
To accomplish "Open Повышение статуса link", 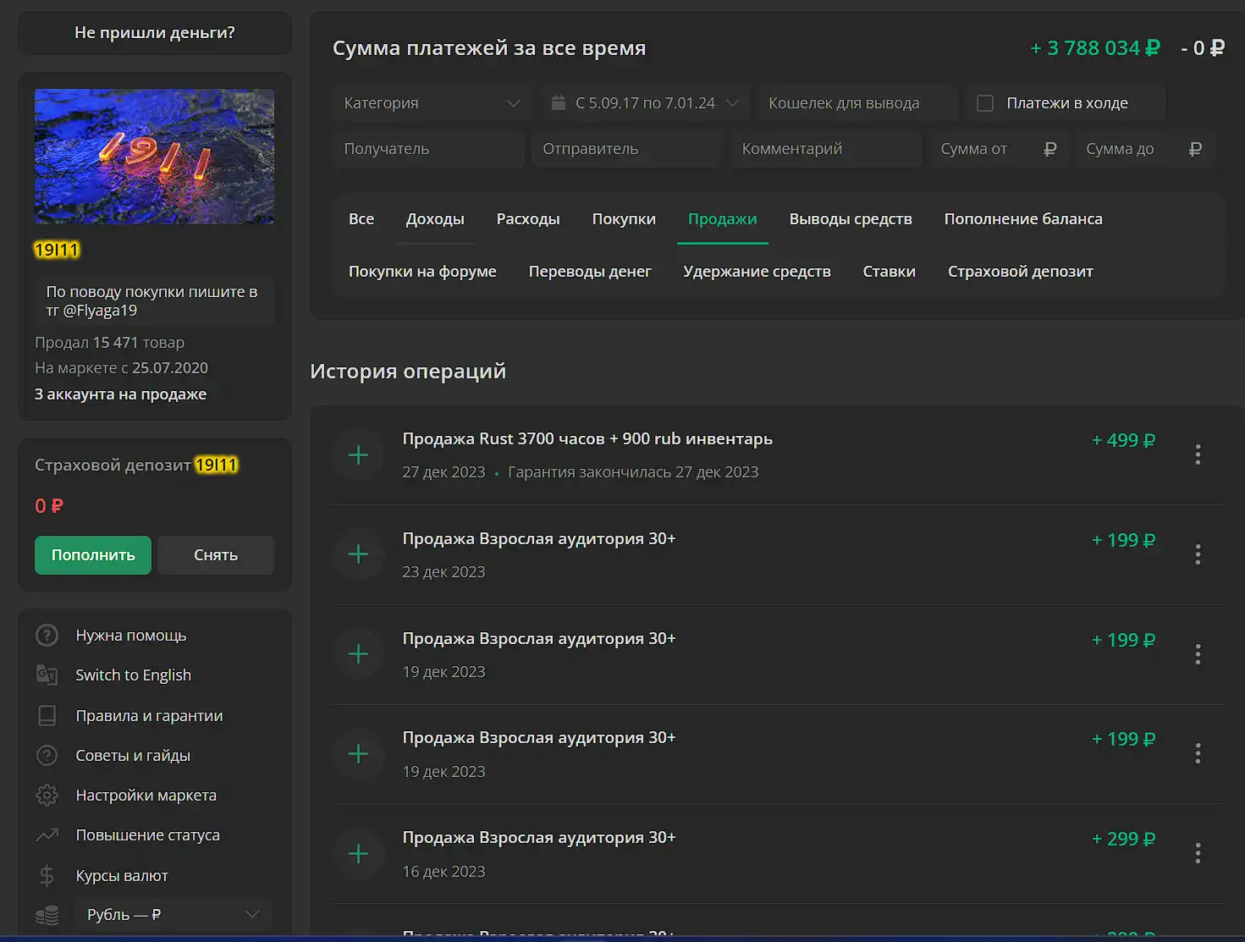I will (x=147, y=835).
